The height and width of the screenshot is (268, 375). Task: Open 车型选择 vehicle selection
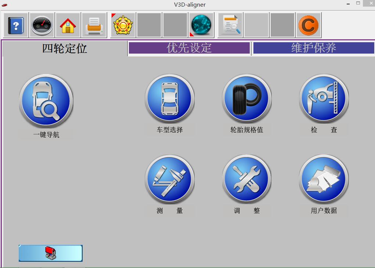pos(170,99)
